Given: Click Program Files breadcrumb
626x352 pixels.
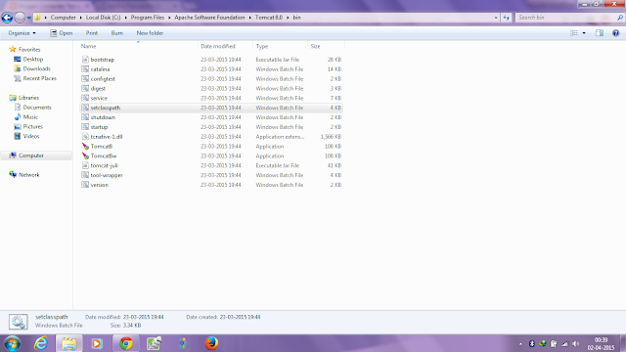Looking at the screenshot, I should pyautogui.click(x=148, y=18).
